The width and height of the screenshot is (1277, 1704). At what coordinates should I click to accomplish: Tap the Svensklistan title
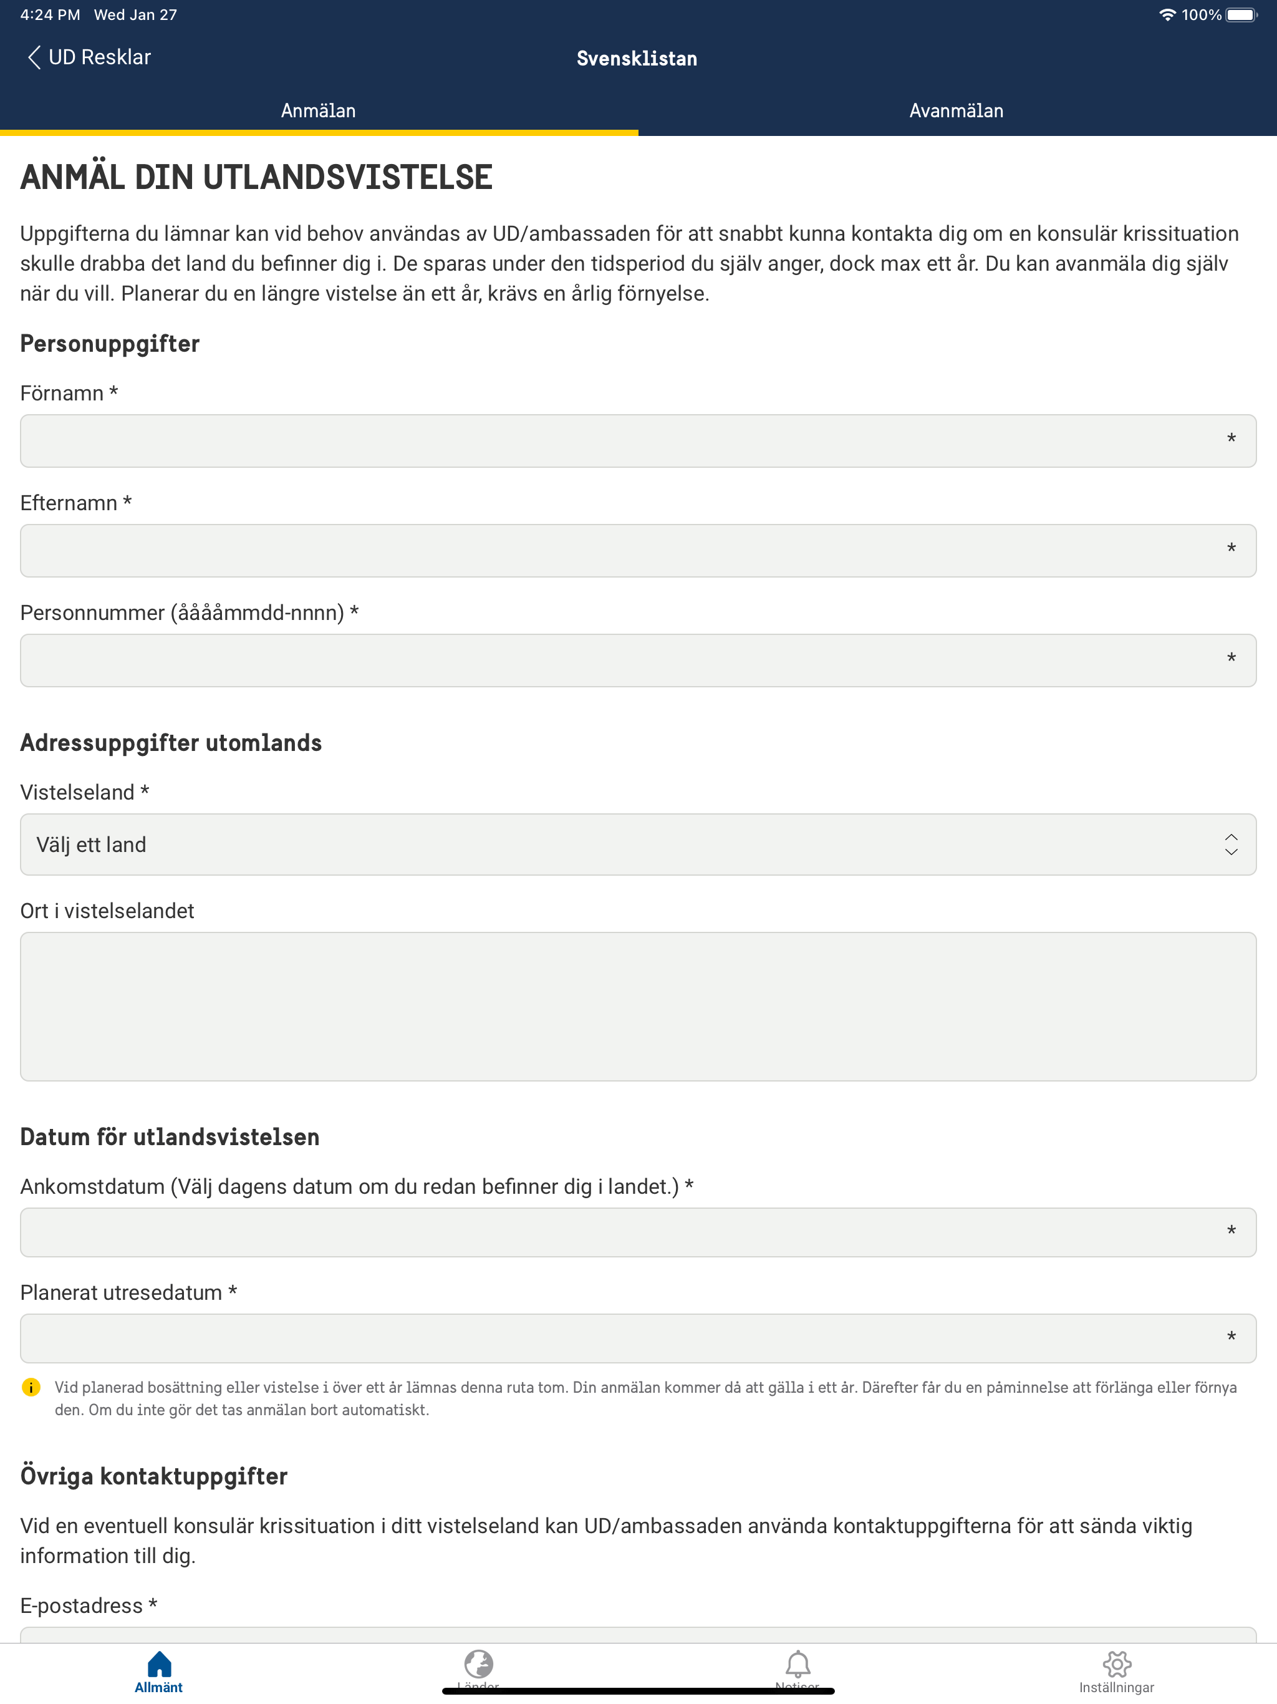[x=638, y=58]
